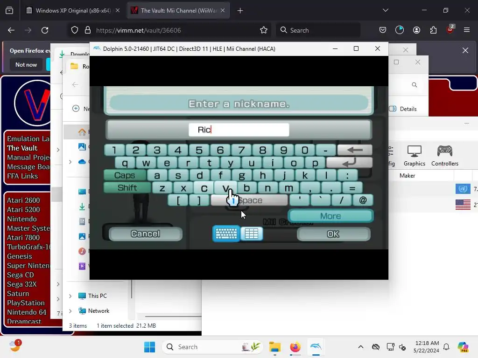Tap the number 5 key

pos(199,150)
